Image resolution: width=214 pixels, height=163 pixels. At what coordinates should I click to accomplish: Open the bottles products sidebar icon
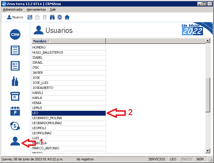pos(15,81)
